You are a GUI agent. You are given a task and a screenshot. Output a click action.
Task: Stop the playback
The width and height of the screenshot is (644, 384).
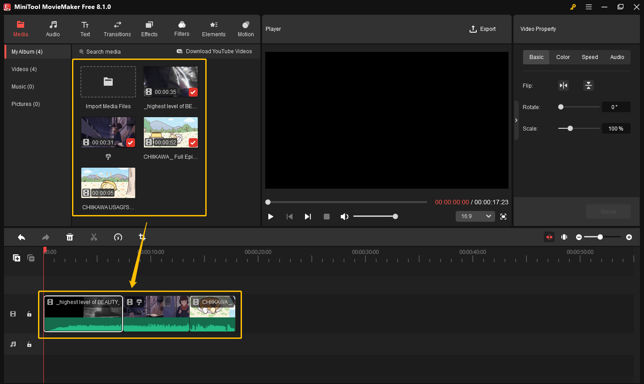click(x=326, y=216)
